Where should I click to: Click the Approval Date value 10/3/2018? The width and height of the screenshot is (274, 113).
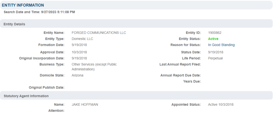79,52
